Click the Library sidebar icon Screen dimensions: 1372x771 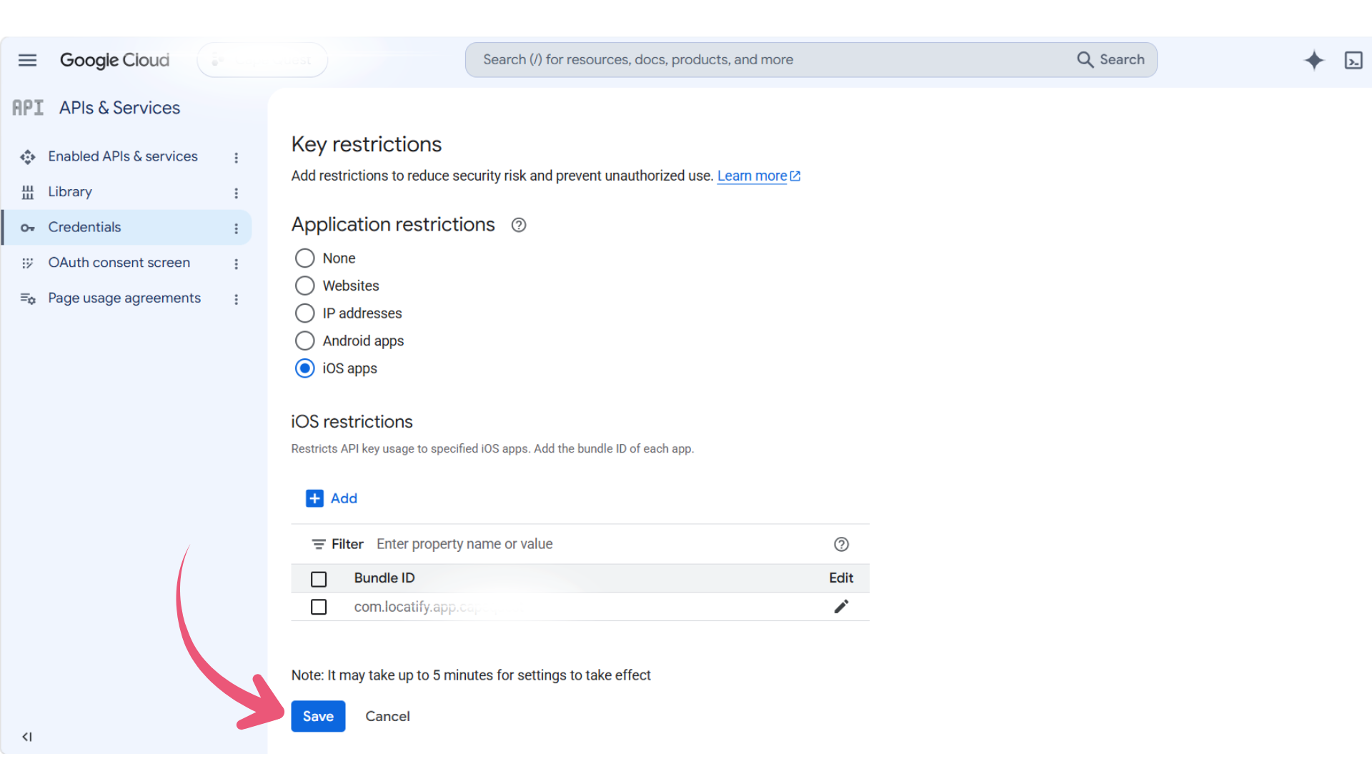pos(28,192)
